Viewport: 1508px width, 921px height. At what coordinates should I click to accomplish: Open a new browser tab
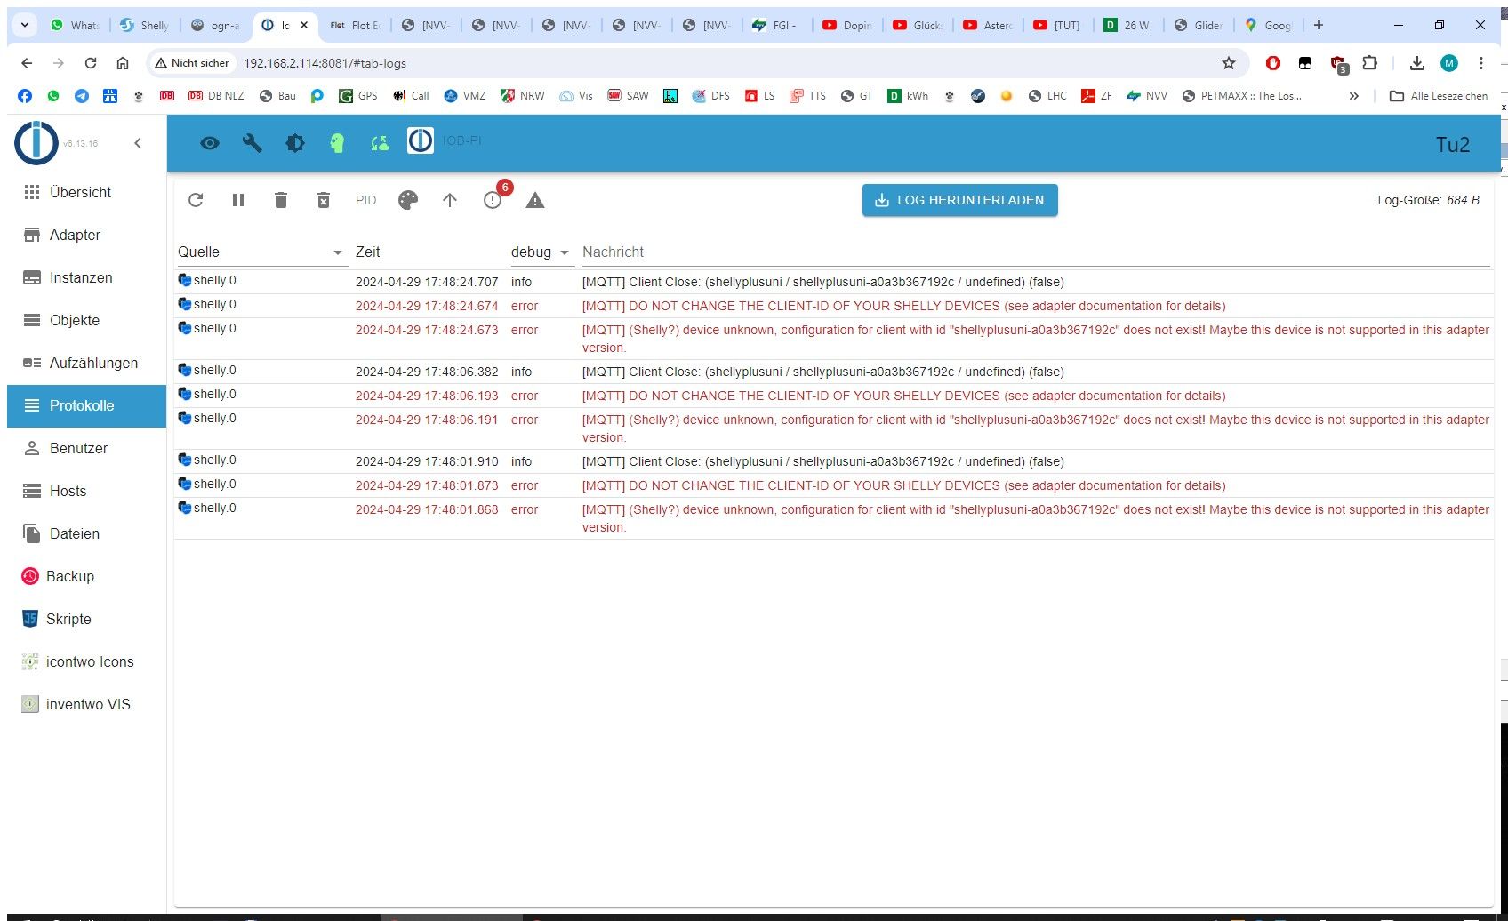1319,25
